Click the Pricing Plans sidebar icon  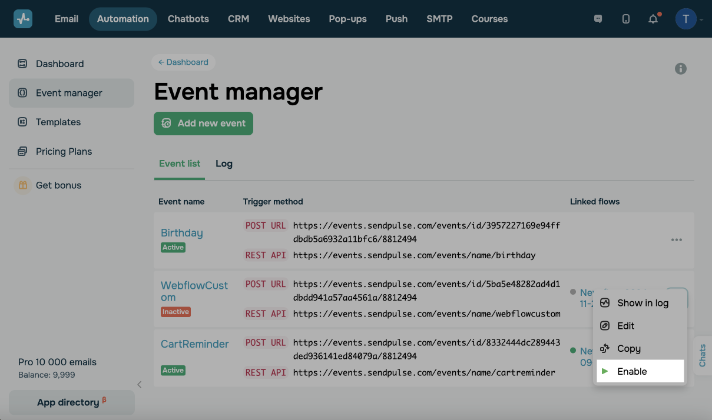22,152
